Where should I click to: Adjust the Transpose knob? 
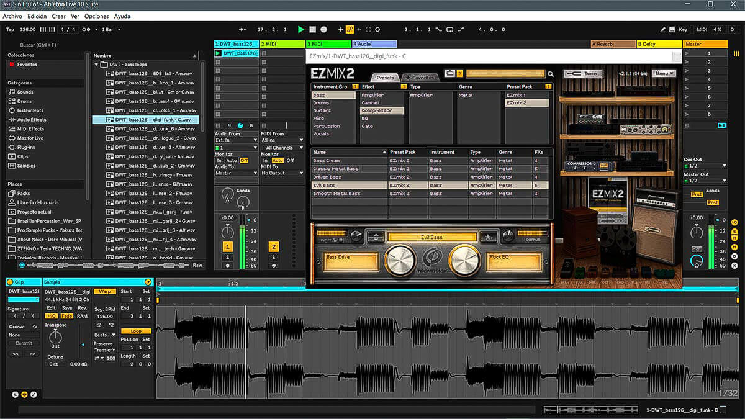tap(55, 338)
